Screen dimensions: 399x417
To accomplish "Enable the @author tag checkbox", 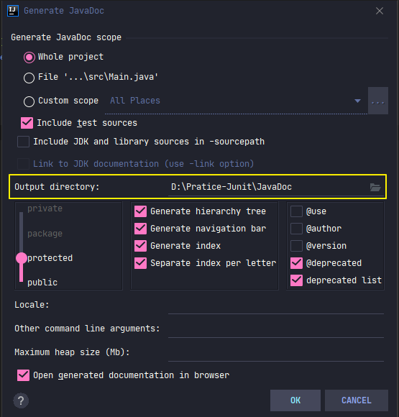I will 296,229.
